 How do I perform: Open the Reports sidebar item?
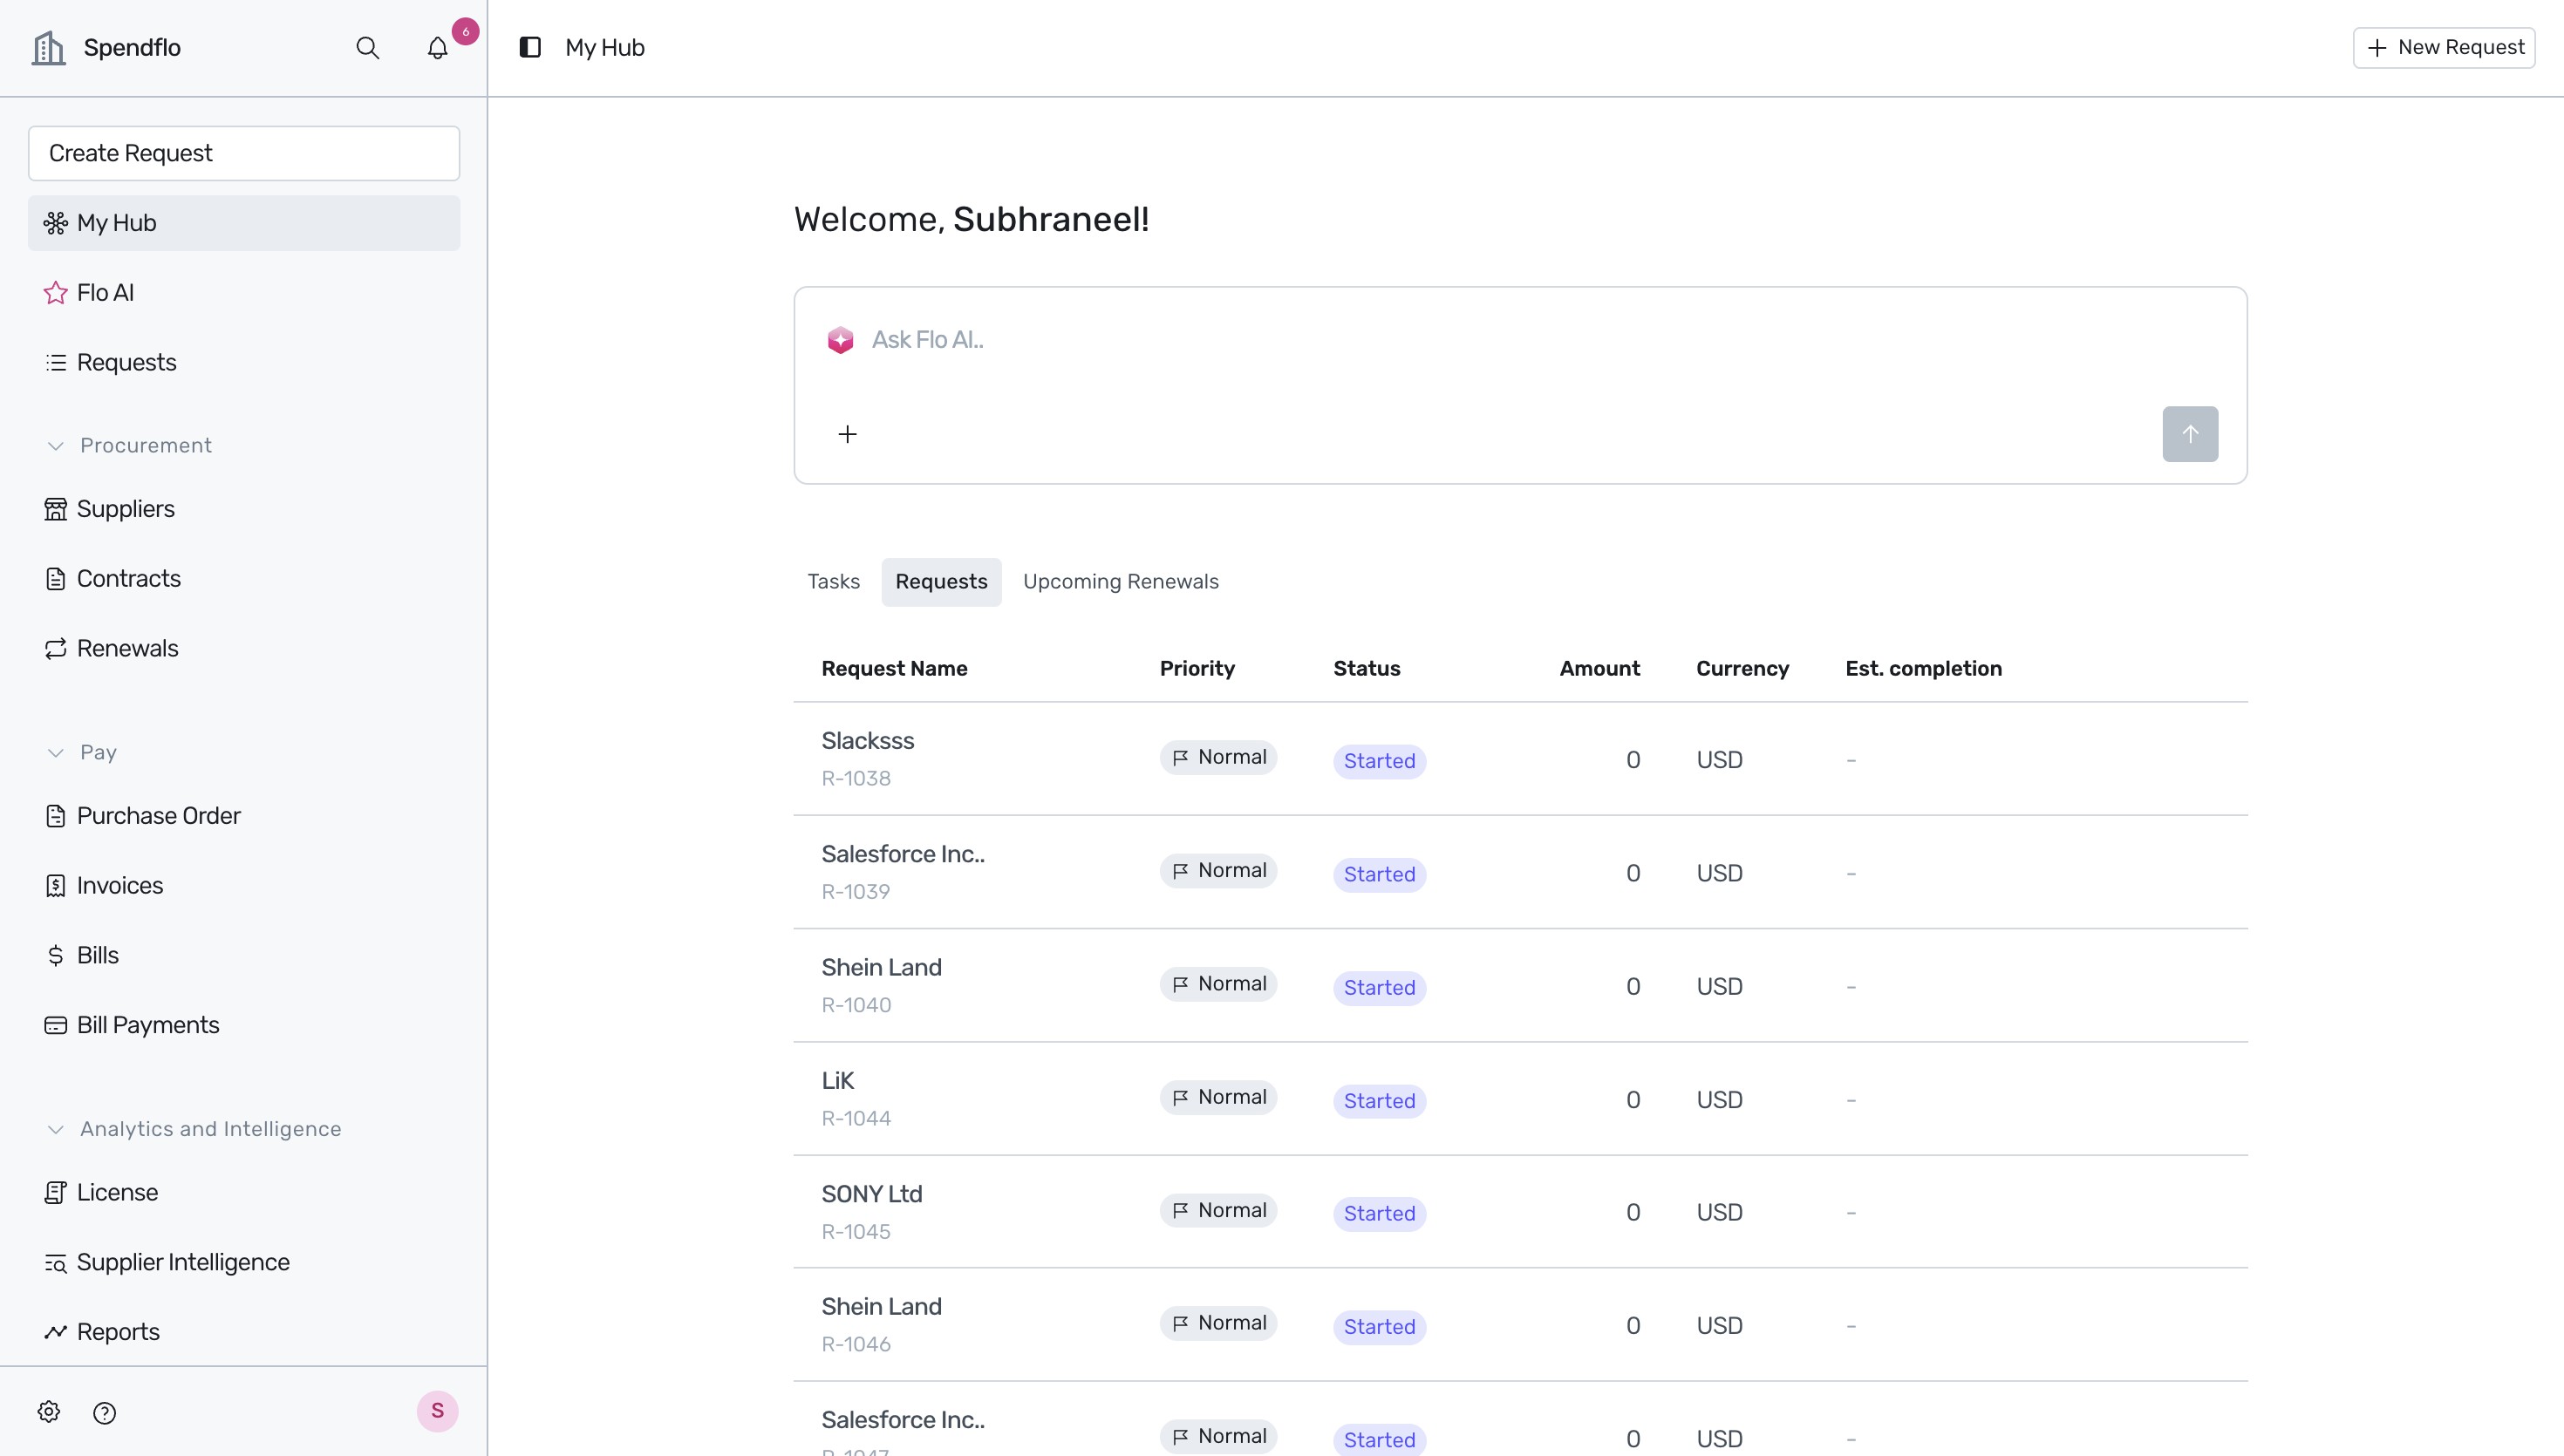point(244,1332)
